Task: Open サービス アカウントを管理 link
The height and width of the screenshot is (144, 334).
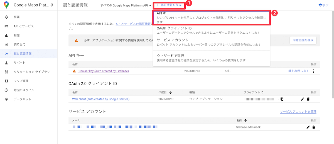Action: 298,111
